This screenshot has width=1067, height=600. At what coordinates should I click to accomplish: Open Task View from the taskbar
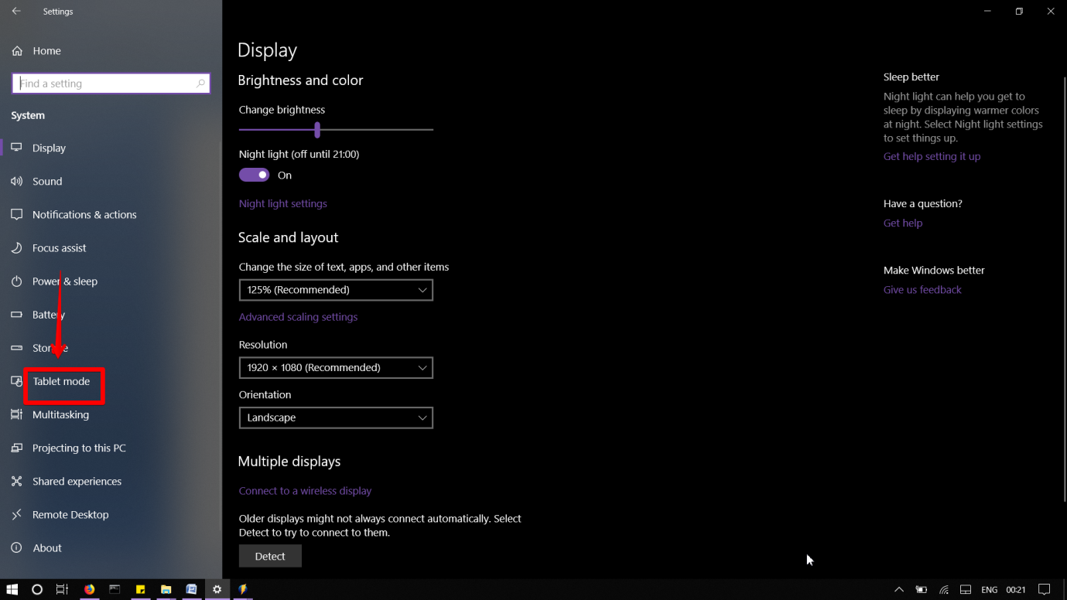(x=62, y=589)
